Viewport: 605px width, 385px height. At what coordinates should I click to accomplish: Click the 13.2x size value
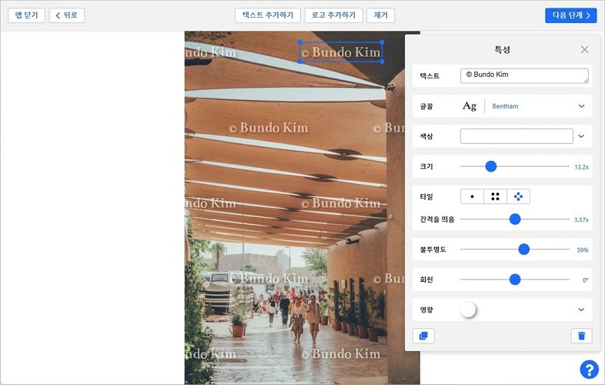pyautogui.click(x=581, y=167)
